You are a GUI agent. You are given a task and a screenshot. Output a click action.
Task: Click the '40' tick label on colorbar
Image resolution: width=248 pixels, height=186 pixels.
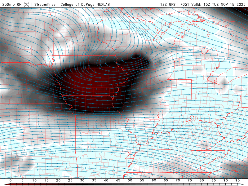106,180
